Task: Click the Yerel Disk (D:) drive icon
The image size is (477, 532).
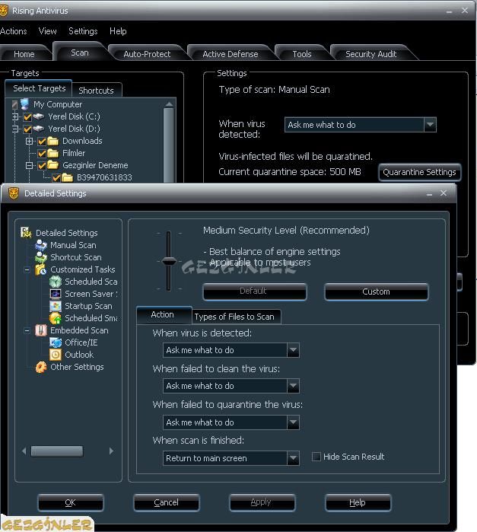Action: point(39,129)
